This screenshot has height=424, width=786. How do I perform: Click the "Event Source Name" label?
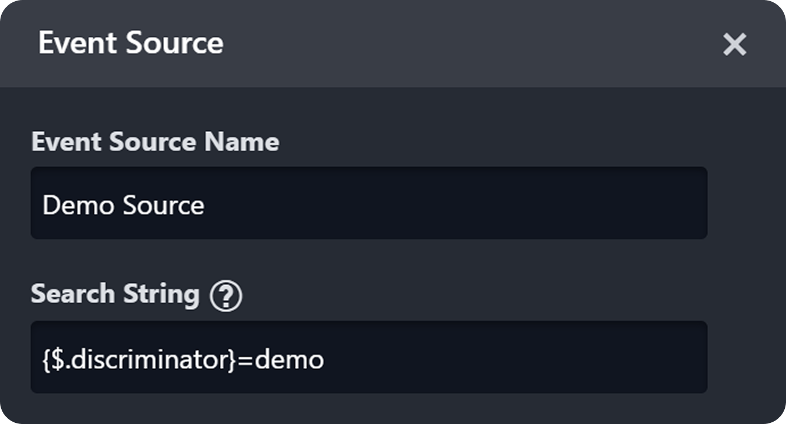(x=155, y=142)
